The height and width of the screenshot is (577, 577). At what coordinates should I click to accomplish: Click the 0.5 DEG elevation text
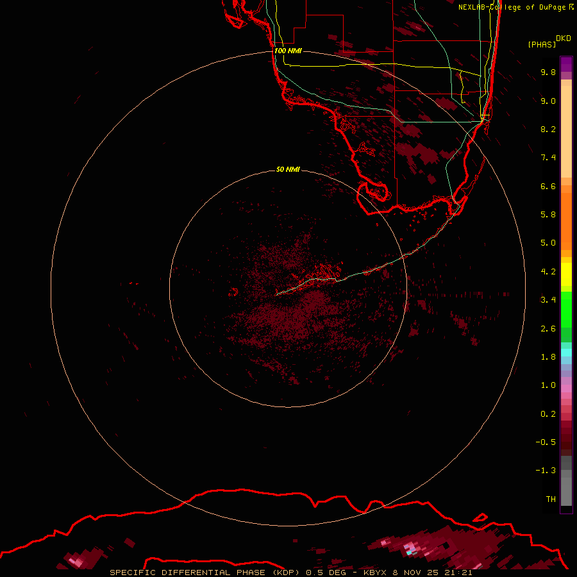click(x=326, y=573)
